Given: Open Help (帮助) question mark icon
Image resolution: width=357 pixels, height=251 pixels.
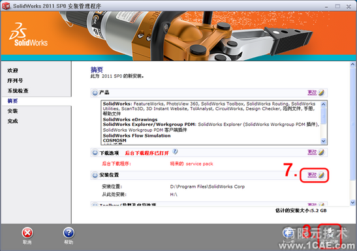Looking at the screenshot, I should coord(69,233).
